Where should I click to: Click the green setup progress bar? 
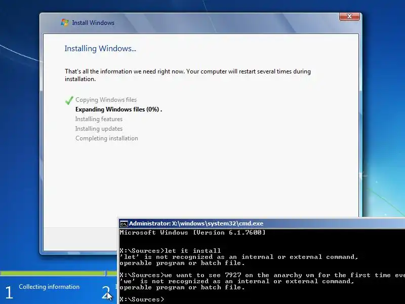point(58,273)
